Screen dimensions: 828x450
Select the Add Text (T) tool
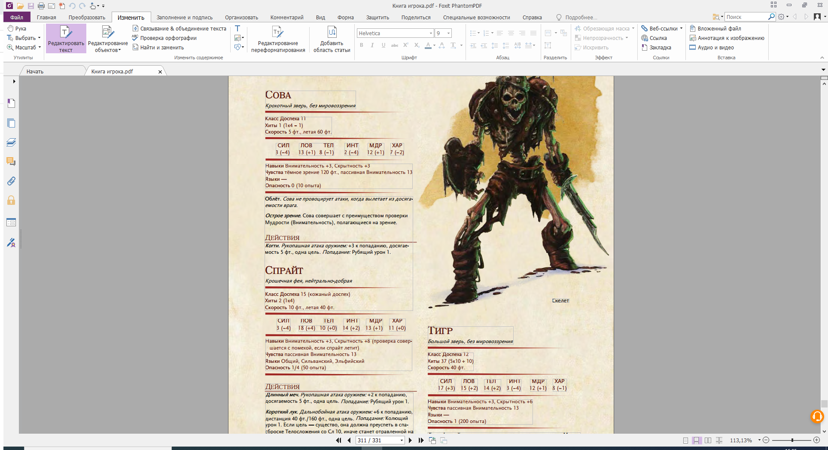[x=237, y=29]
